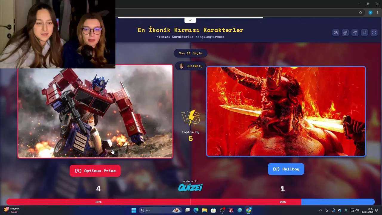Click the taskbar Ara search box
The height and width of the screenshot is (215, 382).
click(161, 210)
